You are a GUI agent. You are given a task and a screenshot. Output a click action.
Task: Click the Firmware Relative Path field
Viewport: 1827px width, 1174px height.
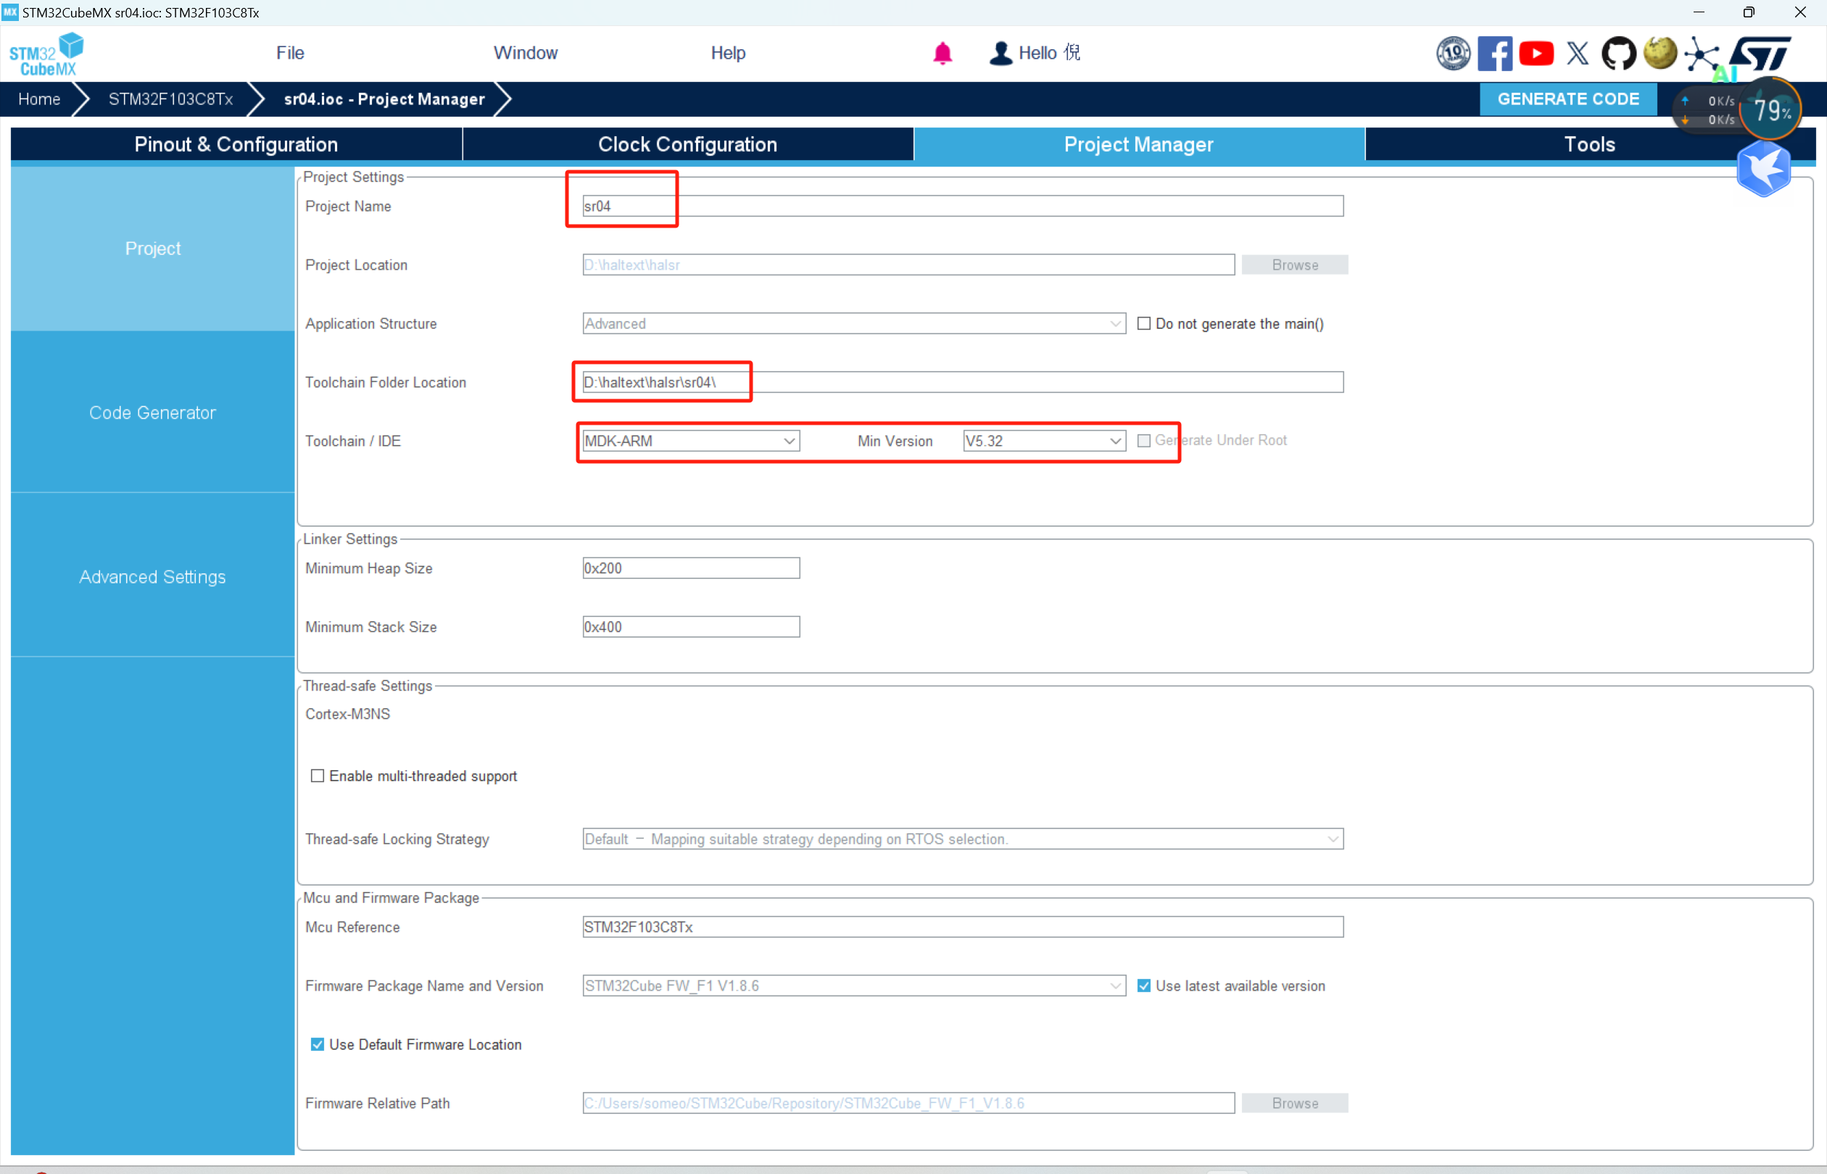pos(909,1103)
